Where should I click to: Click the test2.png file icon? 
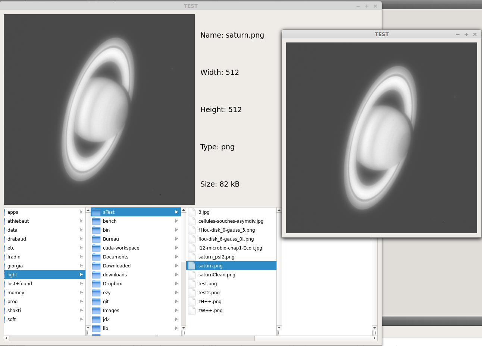coord(192,293)
